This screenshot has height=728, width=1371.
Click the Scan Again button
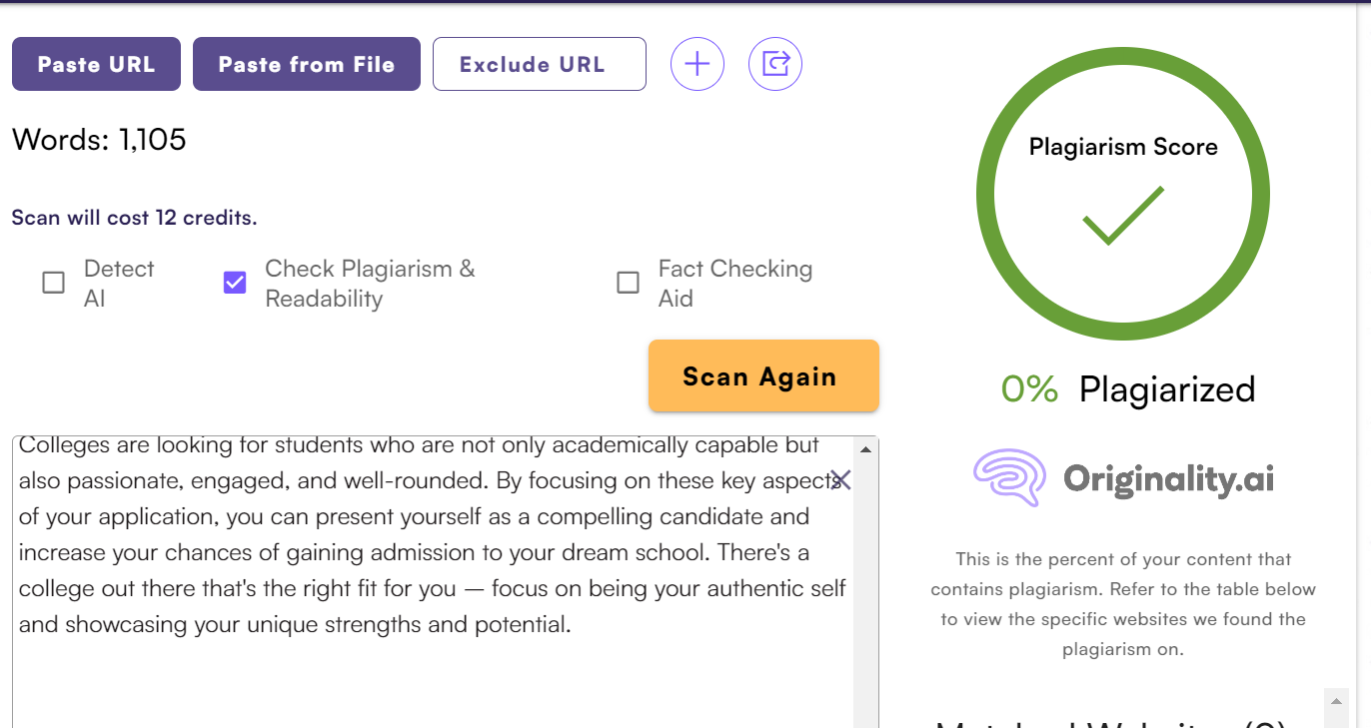(763, 376)
